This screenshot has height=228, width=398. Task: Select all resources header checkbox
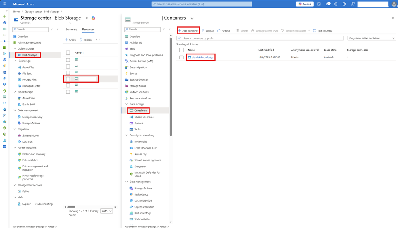click(68, 53)
